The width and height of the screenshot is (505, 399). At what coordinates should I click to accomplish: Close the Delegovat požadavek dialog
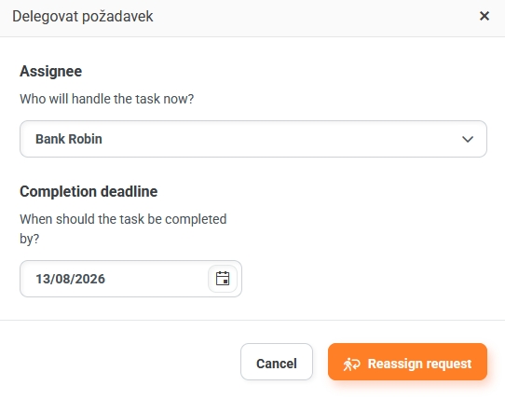tap(485, 16)
